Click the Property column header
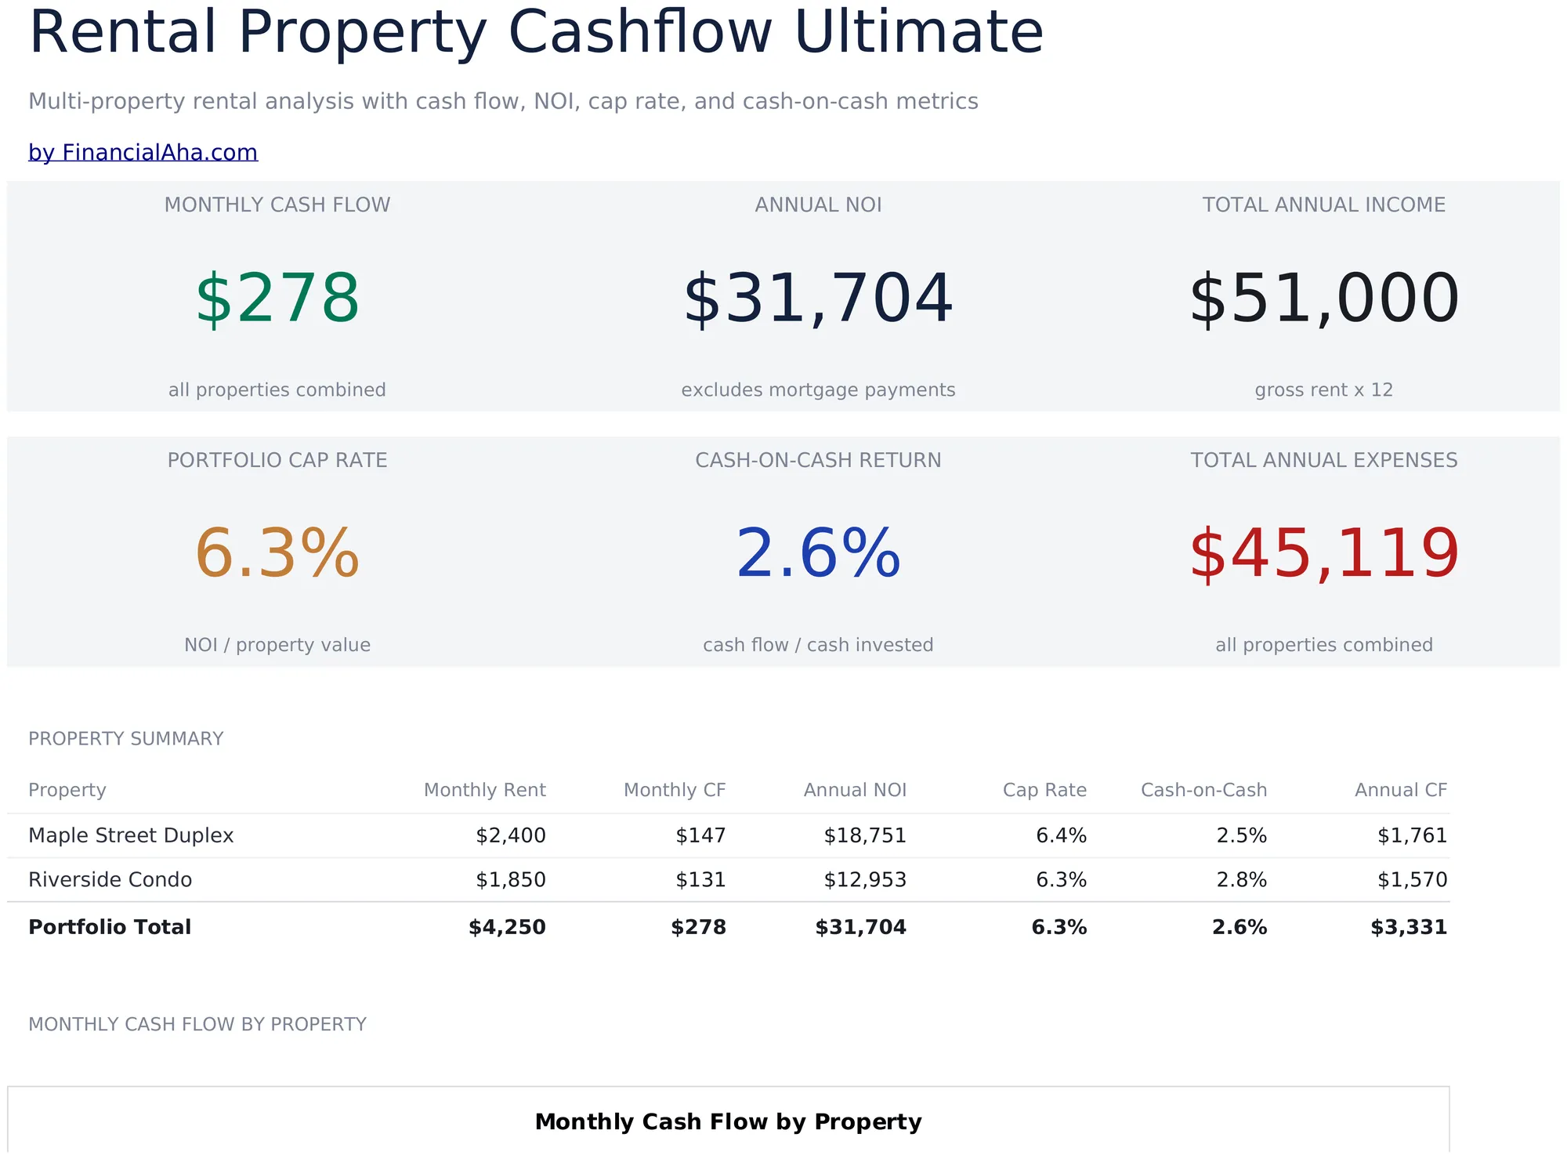1567x1159 pixels. coord(67,790)
